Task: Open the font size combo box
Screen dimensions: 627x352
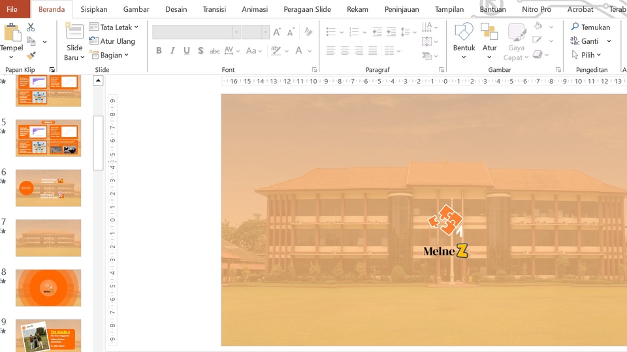Action: [255, 32]
